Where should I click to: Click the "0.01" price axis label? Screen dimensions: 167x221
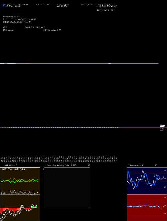(162, 129)
